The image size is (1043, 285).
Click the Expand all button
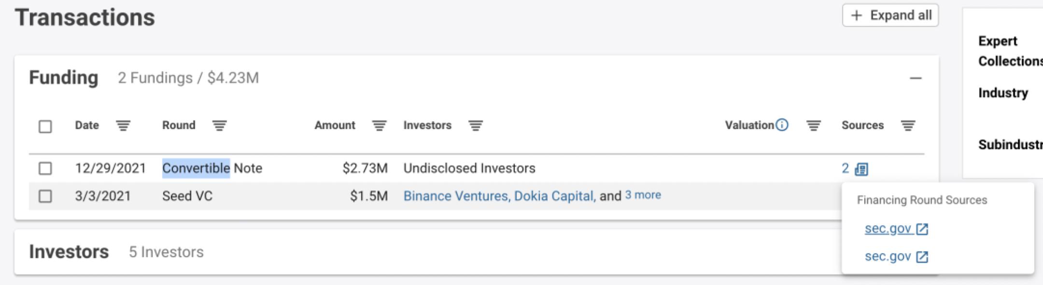(x=890, y=15)
